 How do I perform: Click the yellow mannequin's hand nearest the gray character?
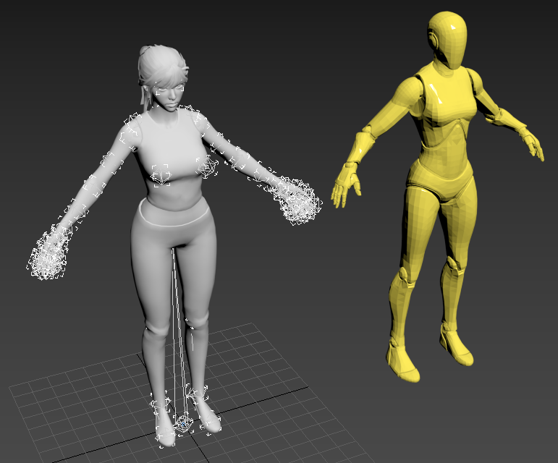point(345,186)
